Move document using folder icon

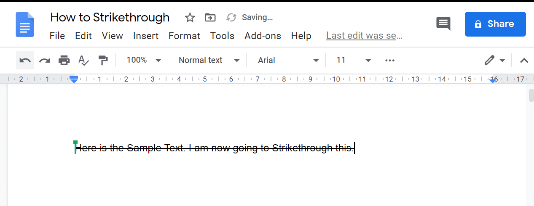pyautogui.click(x=210, y=18)
